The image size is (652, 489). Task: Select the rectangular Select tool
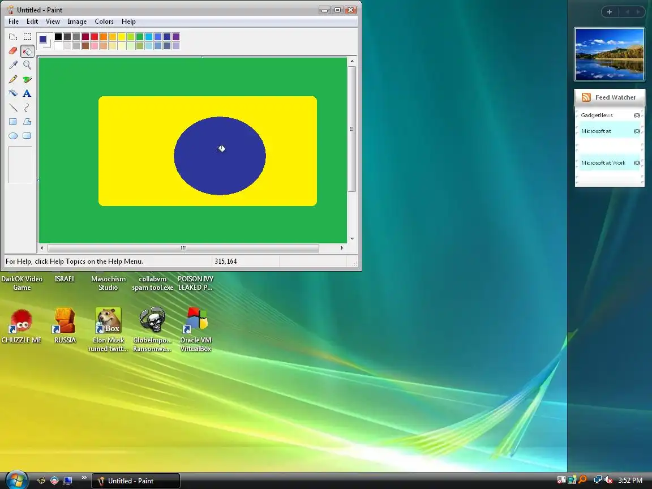click(27, 37)
